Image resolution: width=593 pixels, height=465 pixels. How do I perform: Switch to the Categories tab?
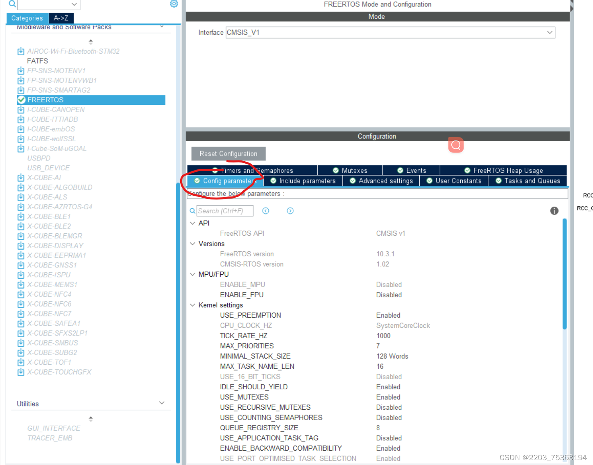(x=27, y=18)
